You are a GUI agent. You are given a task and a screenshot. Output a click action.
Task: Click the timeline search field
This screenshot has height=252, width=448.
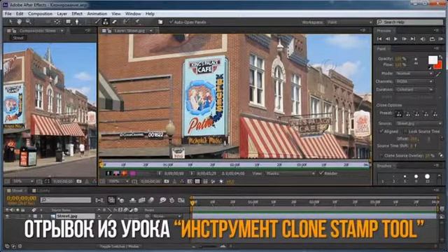coord(66,200)
